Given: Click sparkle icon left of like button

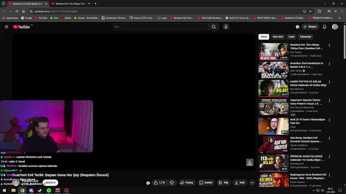Looking at the screenshot, I should point(148,183).
